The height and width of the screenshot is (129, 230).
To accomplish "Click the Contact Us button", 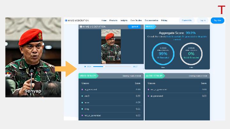I will coord(187,20).
